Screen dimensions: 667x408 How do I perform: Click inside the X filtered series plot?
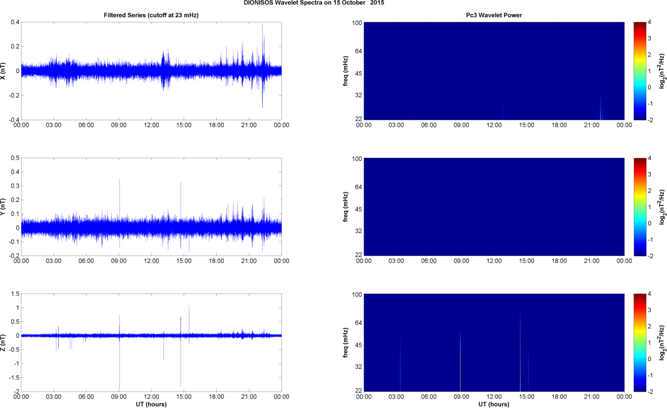coord(151,71)
